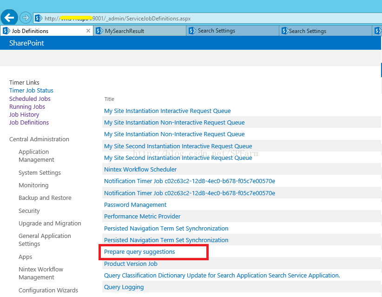This screenshot has height=297, width=382.
Task: Open the Timer Job Status link
Action: pos(31,90)
